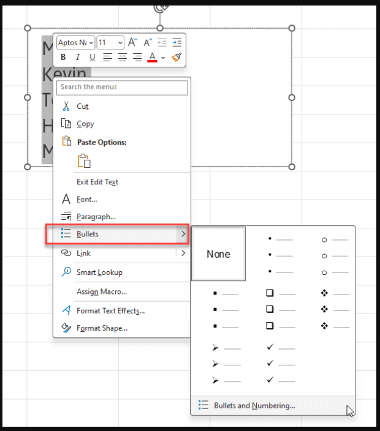Align text right in mini toolbar
380x431 pixels.
coord(137,57)
